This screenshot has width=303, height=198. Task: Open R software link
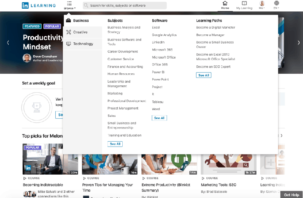click(x=153, y=94)
